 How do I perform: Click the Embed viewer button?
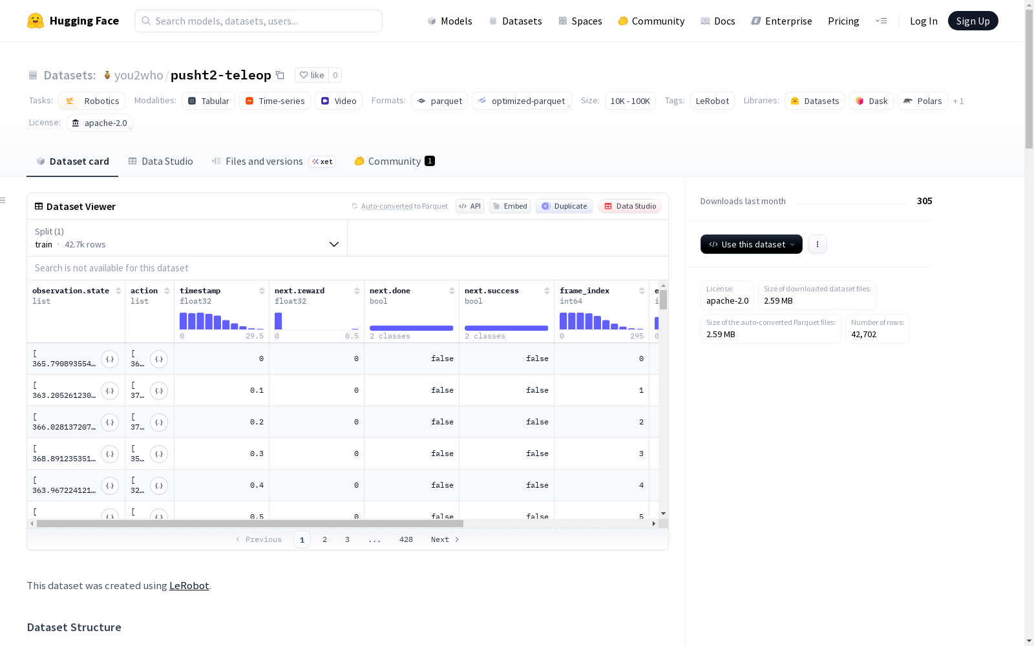point(510,206)
